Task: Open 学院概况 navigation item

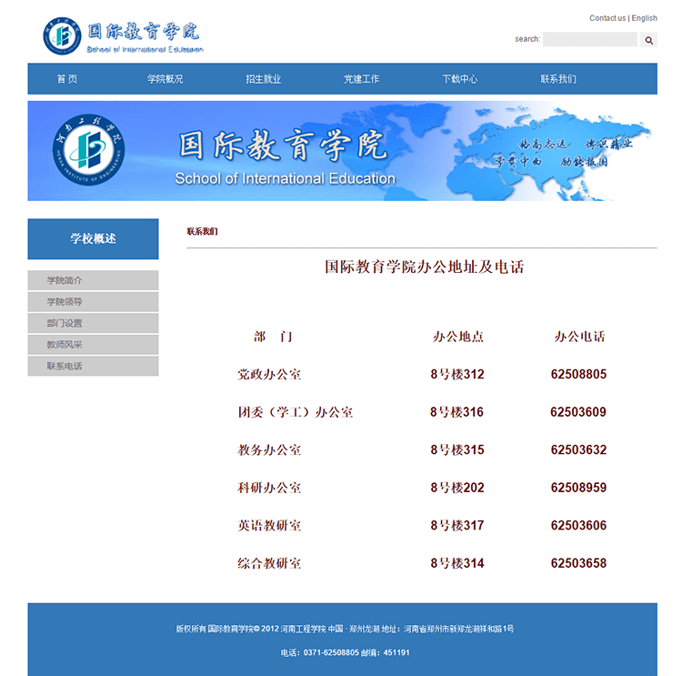Action: click(x=165, y=79)
